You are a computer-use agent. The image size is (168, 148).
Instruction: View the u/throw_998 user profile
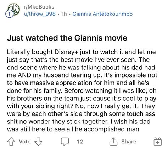pyautogui.click(x=40, y=14)
